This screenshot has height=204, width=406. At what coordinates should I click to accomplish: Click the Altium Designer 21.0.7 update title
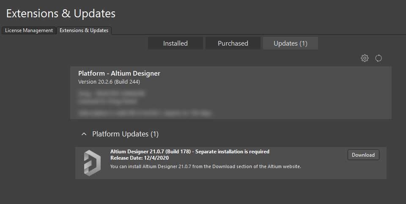coord(189,152)
